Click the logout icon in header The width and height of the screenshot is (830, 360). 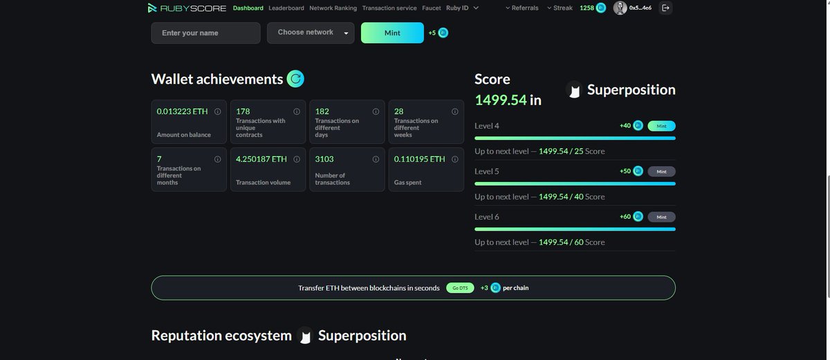(665, 8)
